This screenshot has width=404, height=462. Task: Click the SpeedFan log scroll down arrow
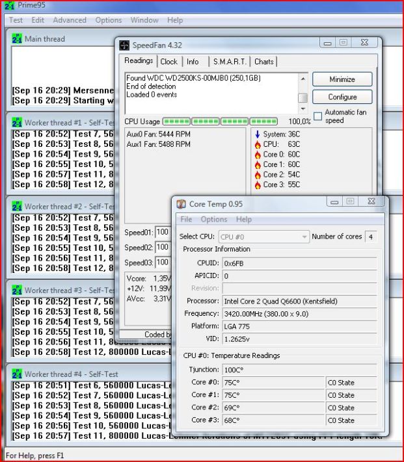point(303,109)
